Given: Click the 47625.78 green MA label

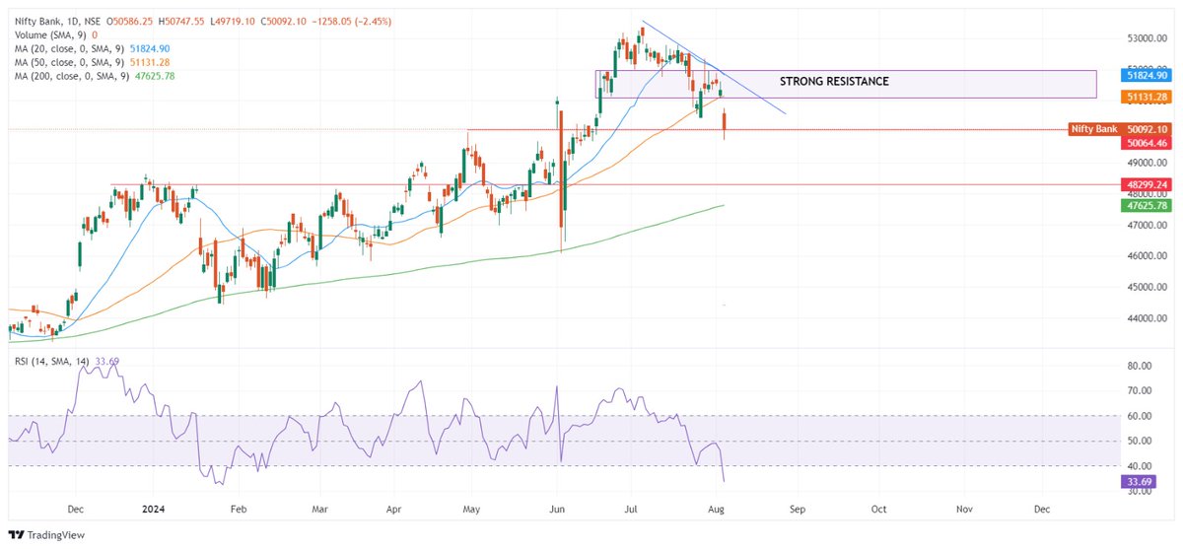Looking at the screenshot, I should click(1146, 206).
